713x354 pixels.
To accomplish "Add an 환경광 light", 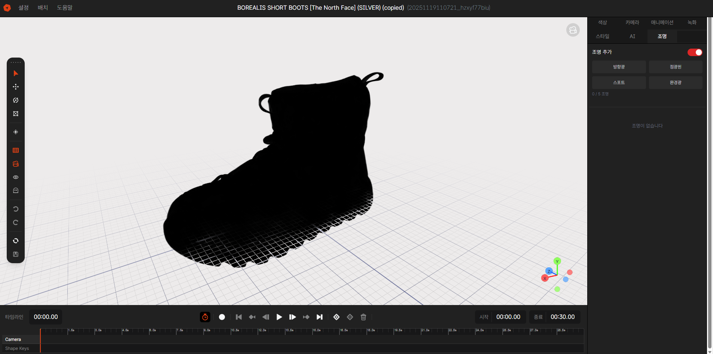I will point(676,82).
